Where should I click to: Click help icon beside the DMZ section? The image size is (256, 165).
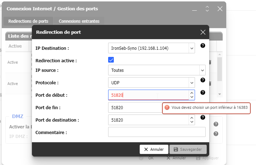[x=216, y=124]
